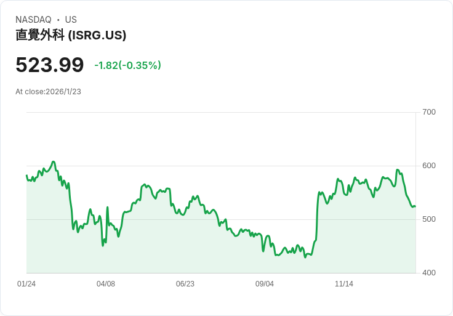Click the NASDAQ exchange label

(x=33, y=20)
